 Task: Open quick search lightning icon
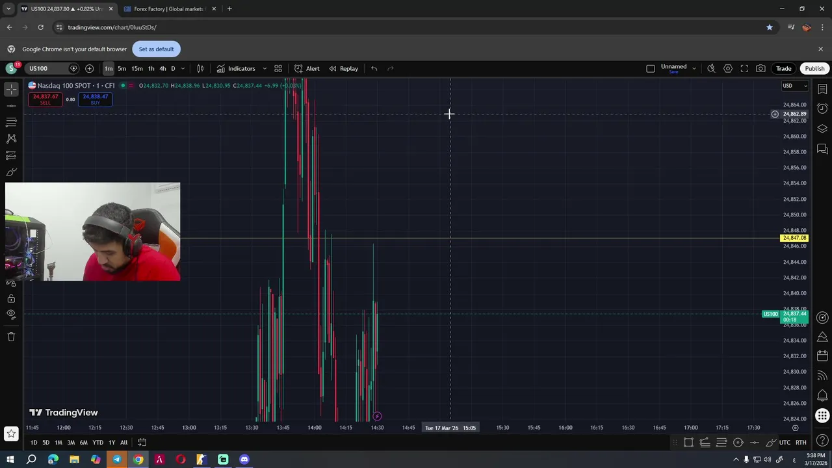[711, 68]
